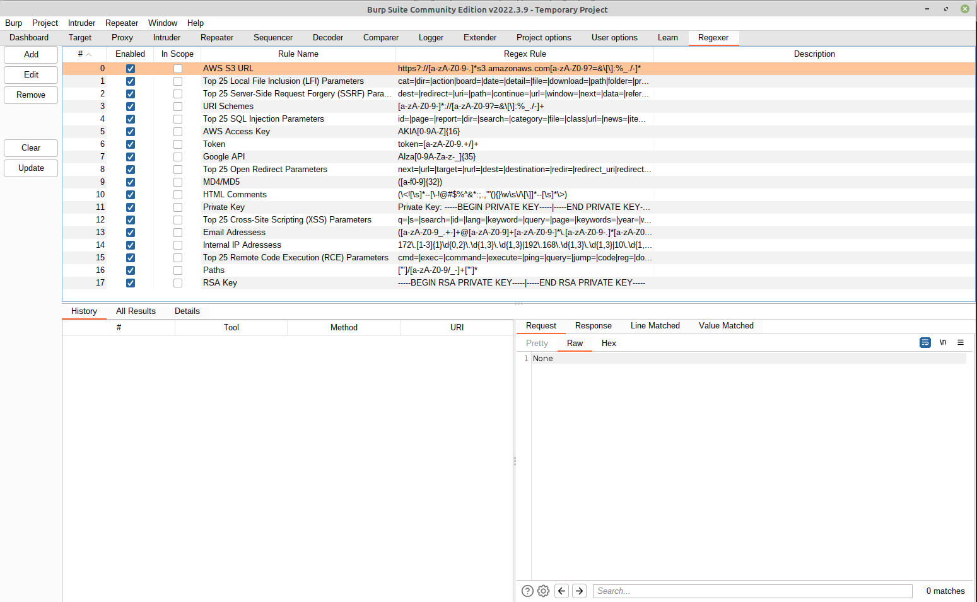
Task: Open the Line Matched tab
Action: (x=655, y=326)
